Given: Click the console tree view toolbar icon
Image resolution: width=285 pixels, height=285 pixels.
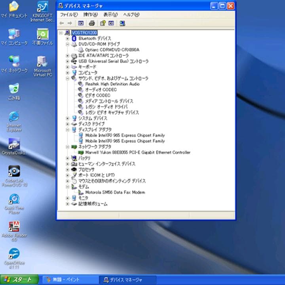Looking at the screenshot, I should click(81, 23).
